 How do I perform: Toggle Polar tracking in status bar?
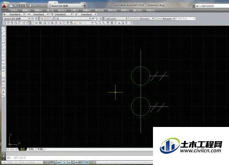[x=59, y=162]
